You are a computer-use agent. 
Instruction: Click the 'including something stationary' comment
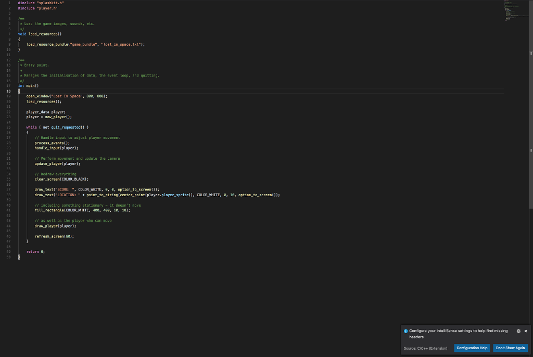[87, 205]
